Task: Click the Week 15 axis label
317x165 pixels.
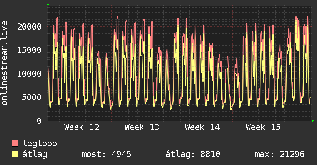Action: click(263, 127)
